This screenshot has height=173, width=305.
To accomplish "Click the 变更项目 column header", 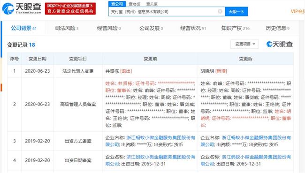I will (78, 59).
